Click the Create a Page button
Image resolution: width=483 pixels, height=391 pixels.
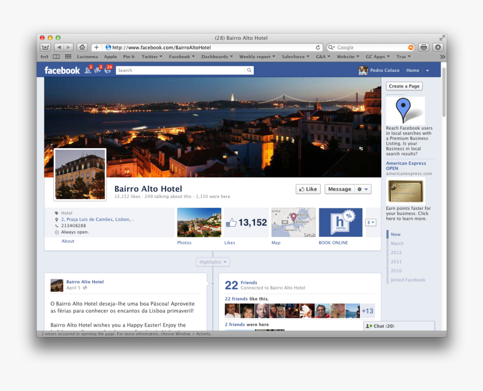click(x=404, y=86)
